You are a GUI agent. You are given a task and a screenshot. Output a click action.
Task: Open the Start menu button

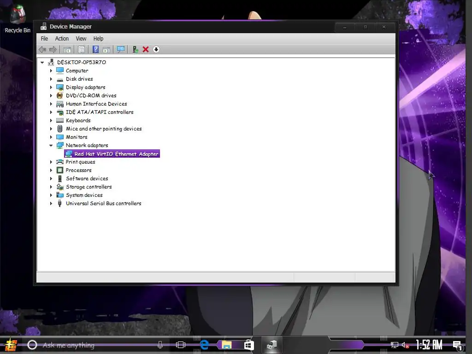point(11,345)
